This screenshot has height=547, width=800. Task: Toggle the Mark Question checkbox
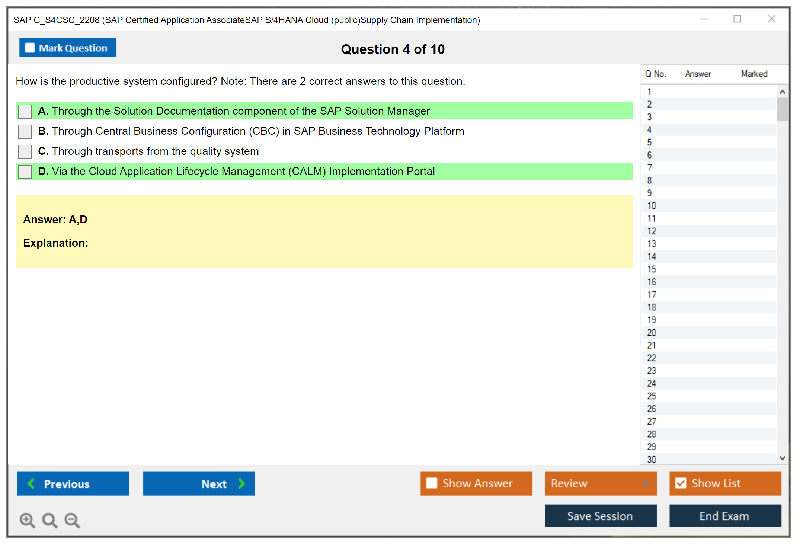coord(30,48)
